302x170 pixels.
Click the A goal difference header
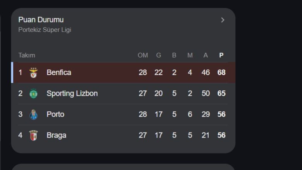click(x=206, y=55)
